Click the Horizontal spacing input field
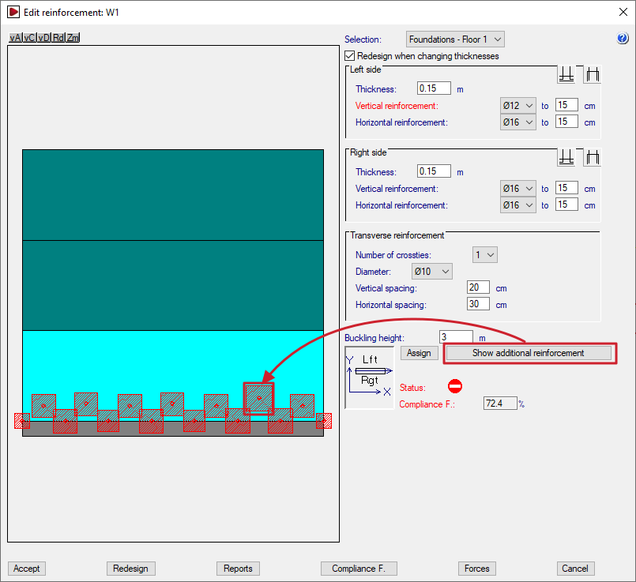Viewport: 636px width, 582px height. [478, 304]
